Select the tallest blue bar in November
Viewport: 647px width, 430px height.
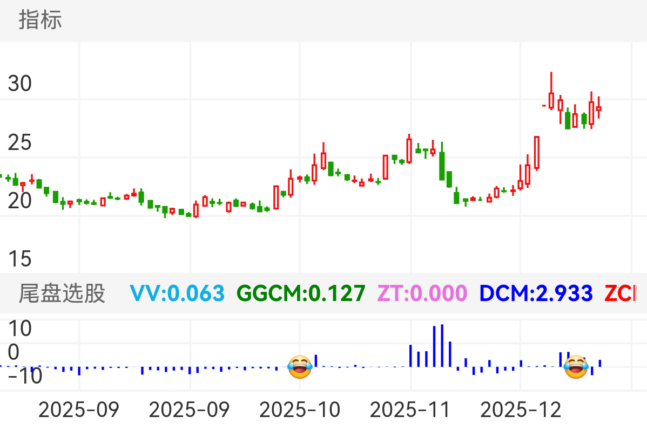[x=442, y=345]
